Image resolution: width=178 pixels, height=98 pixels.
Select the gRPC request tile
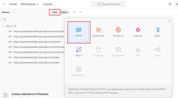[158, 32]
